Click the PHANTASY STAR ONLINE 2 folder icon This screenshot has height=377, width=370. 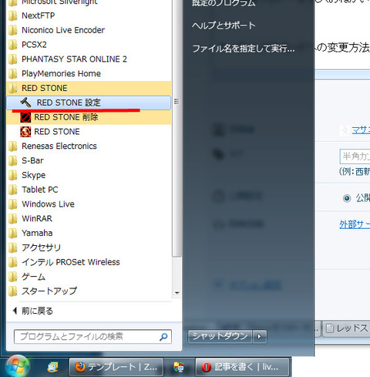(x=12, y=59)
